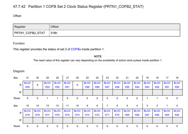Click the Register column header

coord(31,27)
